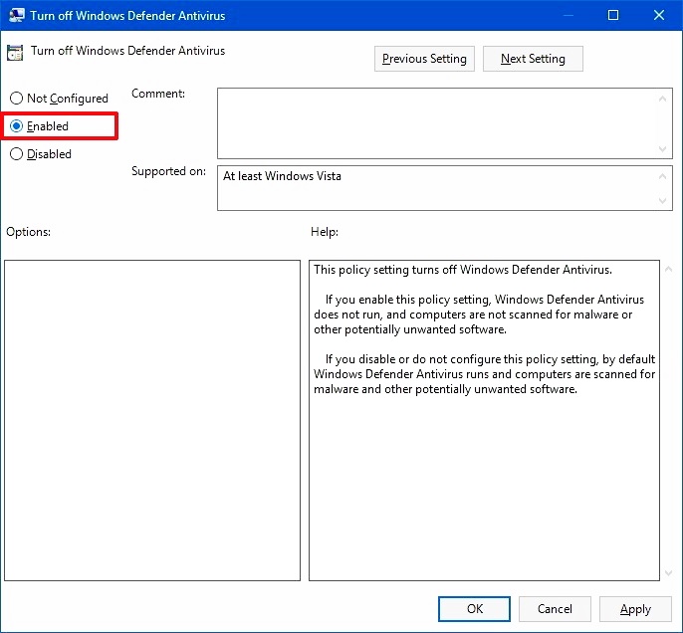
Task: Click Supported on scroll down arrow
Action: click(x=662, y=201)
